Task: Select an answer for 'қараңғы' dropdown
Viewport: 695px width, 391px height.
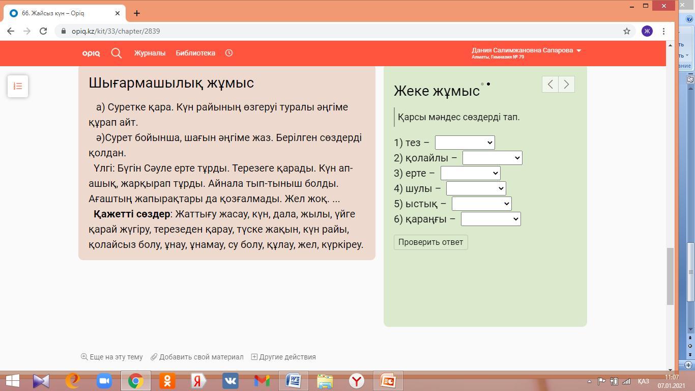Action: [x=490, y=219]
